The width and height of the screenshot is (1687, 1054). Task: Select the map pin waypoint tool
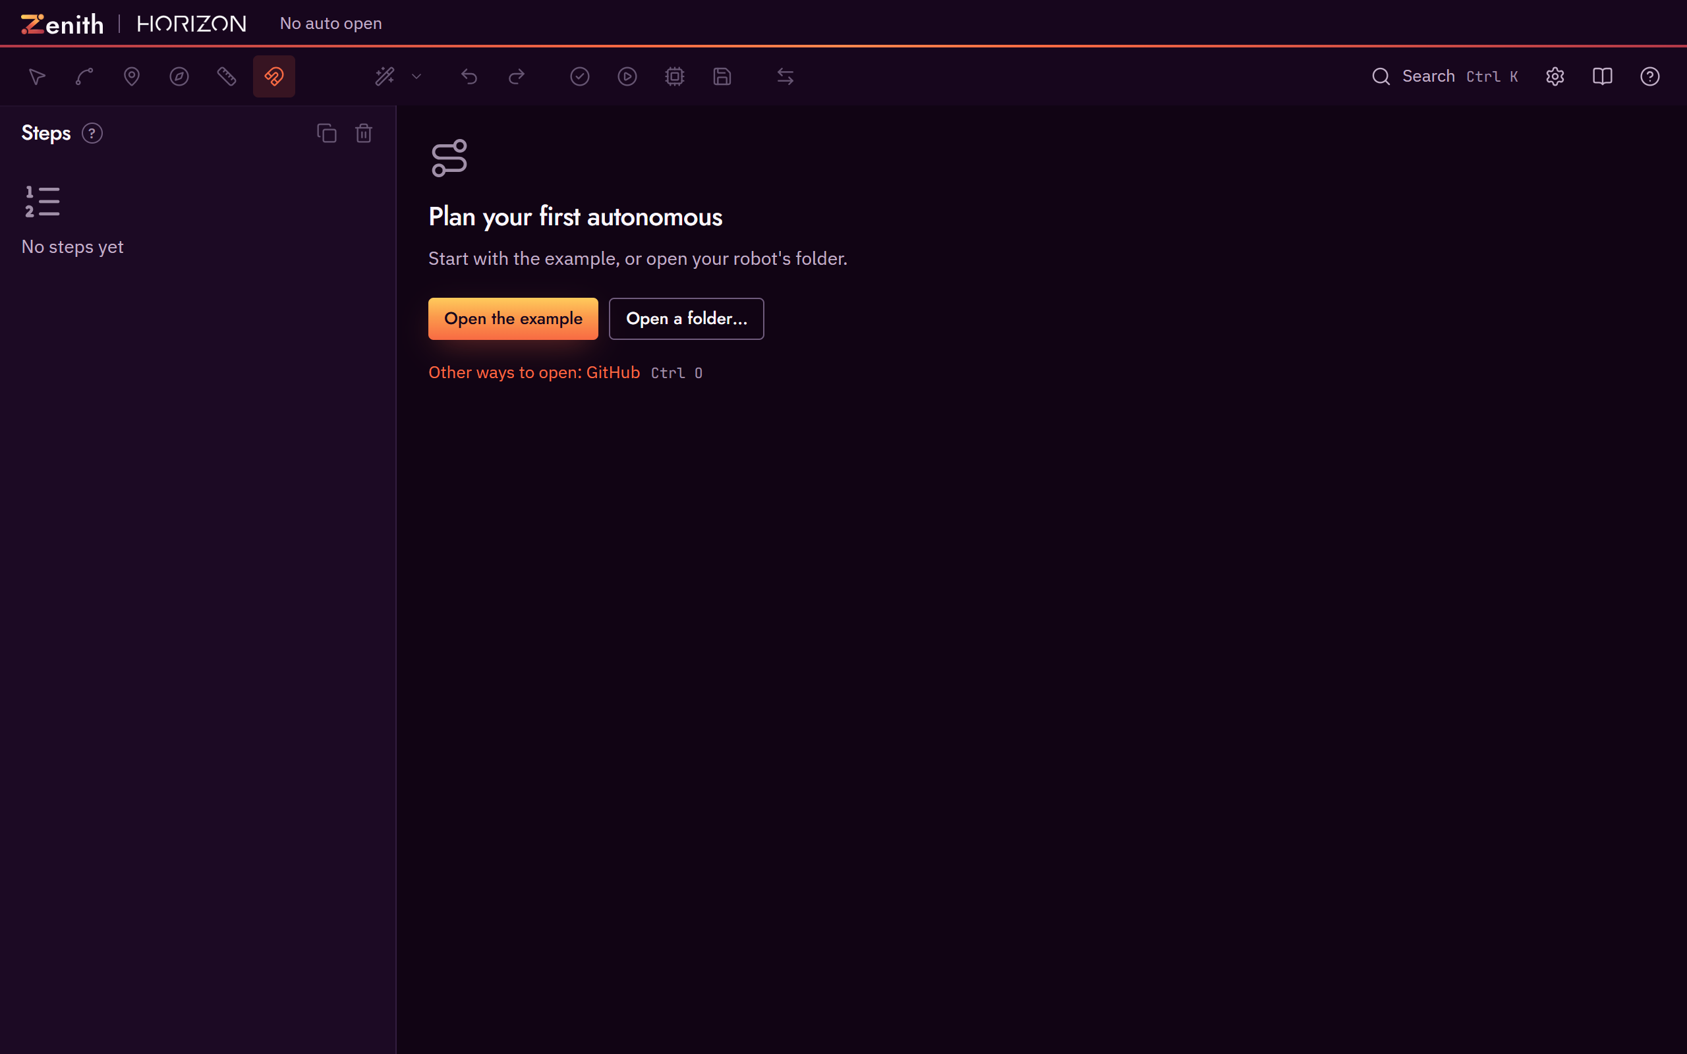point(132,76)
